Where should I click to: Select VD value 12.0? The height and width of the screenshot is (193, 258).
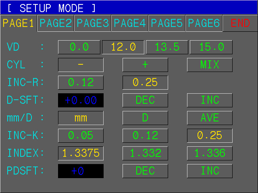(123, 47)
